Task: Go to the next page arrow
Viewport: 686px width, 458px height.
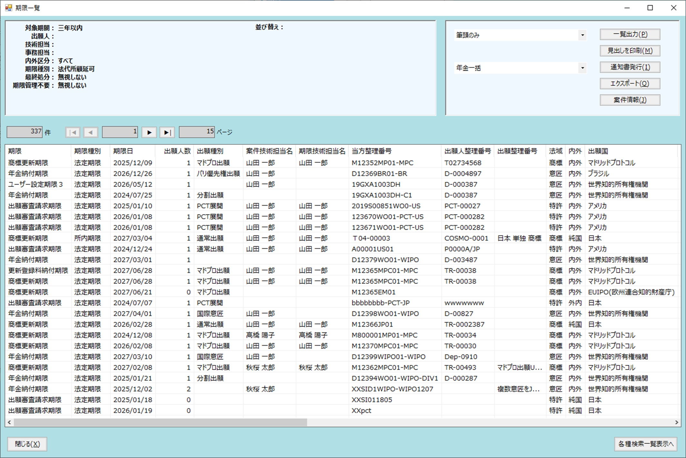Action: (149, 132)
